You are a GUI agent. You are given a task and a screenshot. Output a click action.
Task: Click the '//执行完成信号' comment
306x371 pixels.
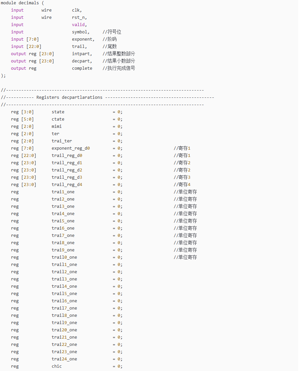119,68
